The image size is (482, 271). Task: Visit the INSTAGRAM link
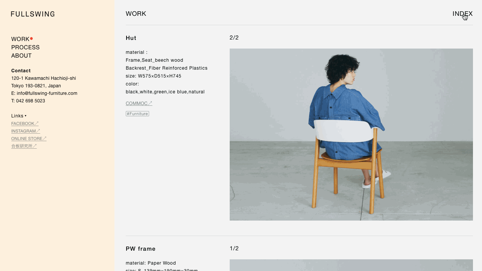(26, 131)
